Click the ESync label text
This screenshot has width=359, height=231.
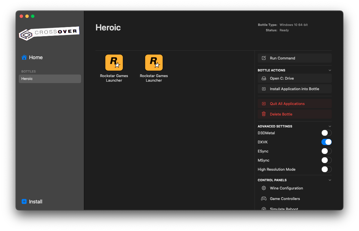tap(263, 151)
